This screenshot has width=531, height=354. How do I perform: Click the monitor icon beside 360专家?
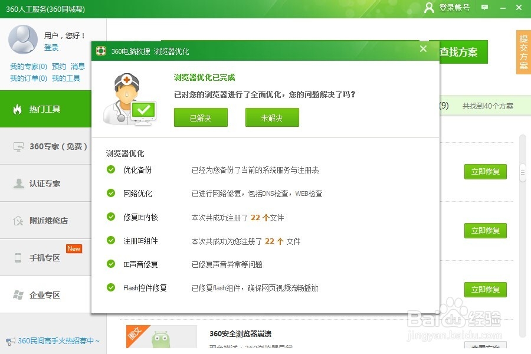18,147
